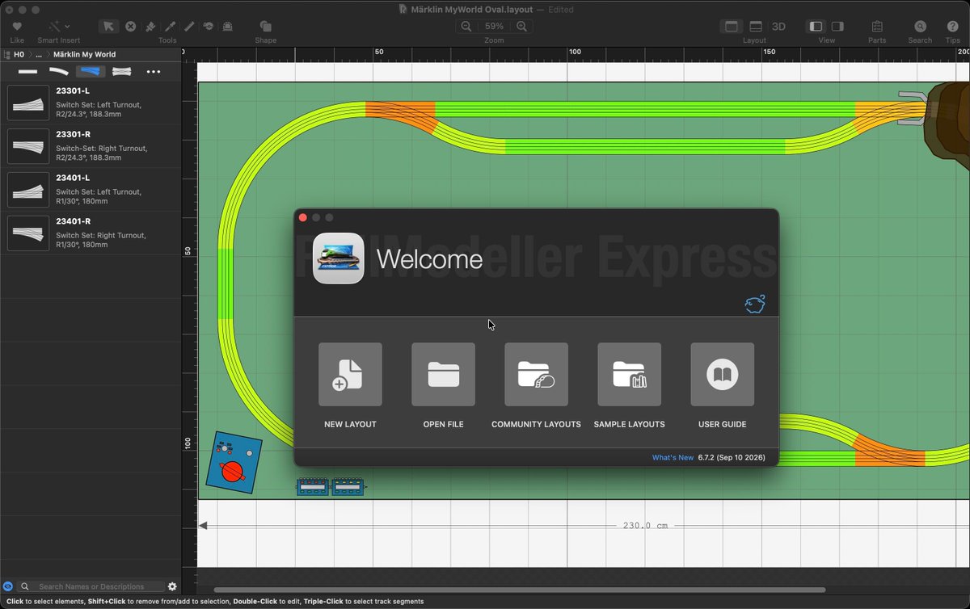Select the 23401-R right turnout part
This screenshot has height=609, width=970.
91,233
